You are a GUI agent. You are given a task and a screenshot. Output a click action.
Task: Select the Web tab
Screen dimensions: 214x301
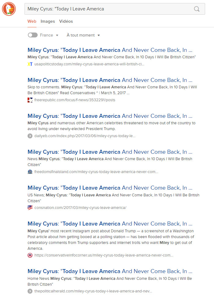[32, 21]
